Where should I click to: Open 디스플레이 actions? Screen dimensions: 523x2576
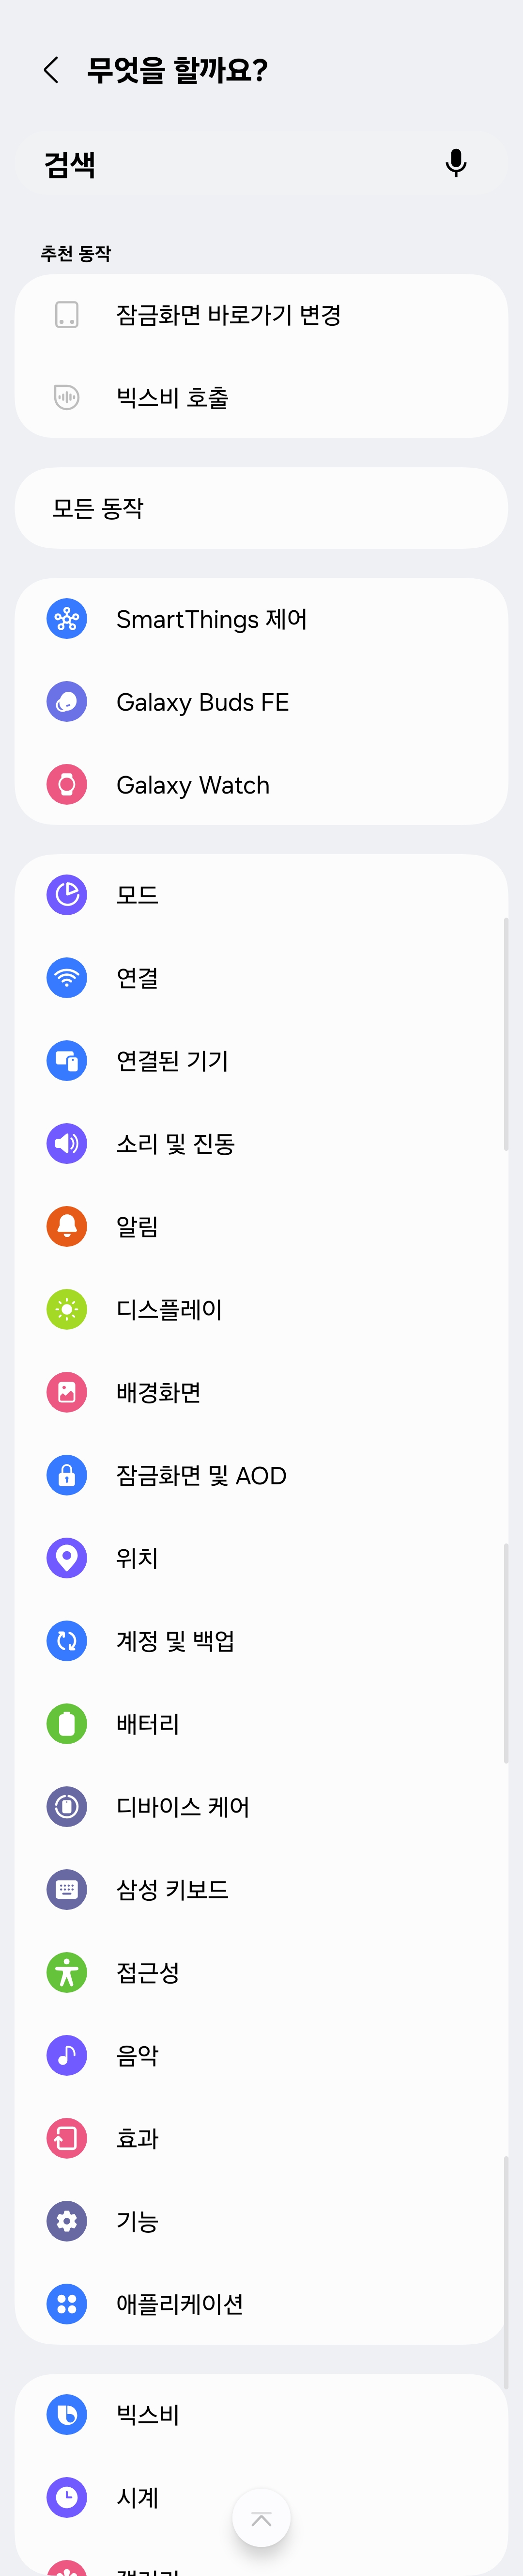coord(169,1309)
